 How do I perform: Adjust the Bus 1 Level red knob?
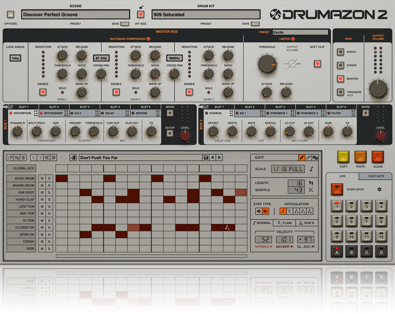click(x=185, y=136)
